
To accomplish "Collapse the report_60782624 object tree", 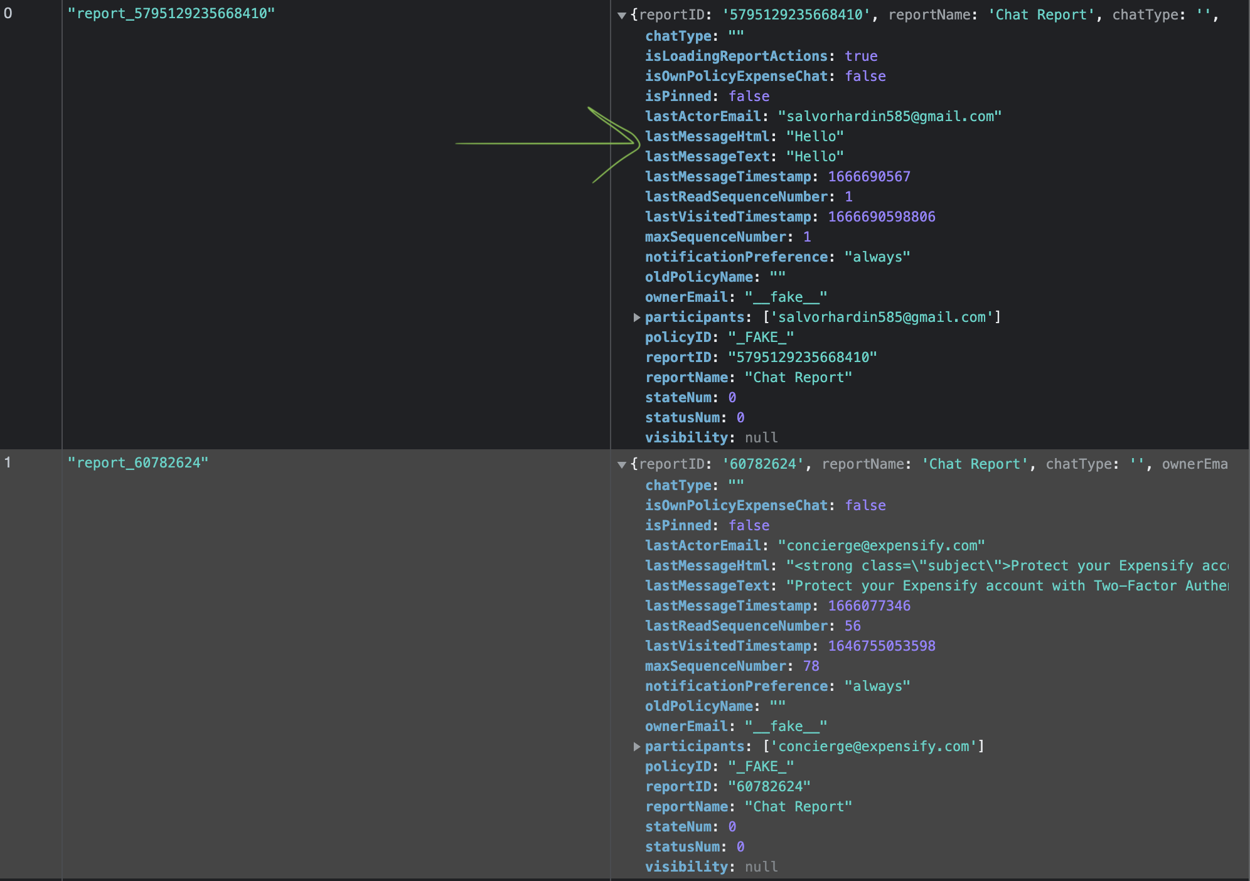I will (621, 464).
